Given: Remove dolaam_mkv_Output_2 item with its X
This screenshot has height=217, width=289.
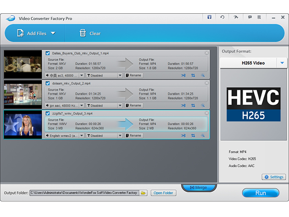Looking at the screenshot, I should [206, 83].
